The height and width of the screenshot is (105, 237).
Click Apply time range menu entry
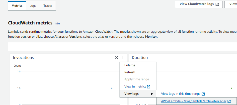(x=137, y=79)
